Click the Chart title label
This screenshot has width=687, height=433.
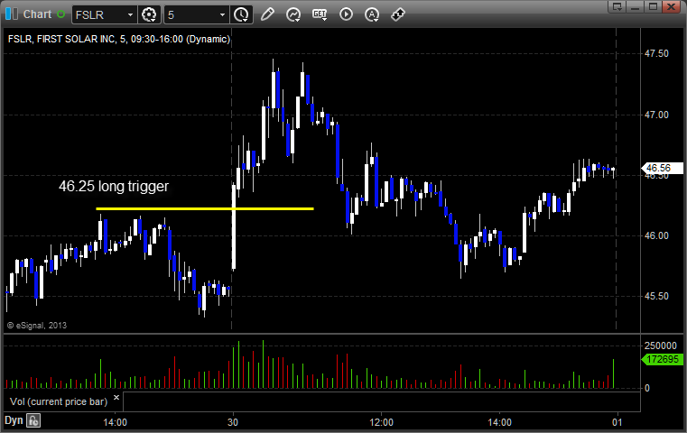coord(37,14)
